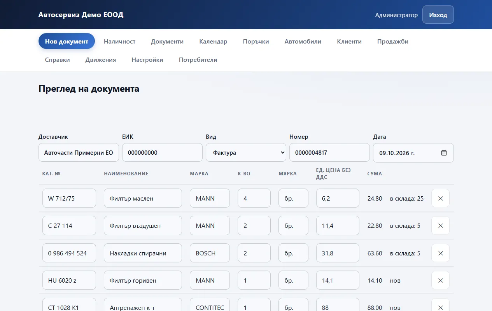The width and height of the screenshot is (492, 311).
Task: Edit the brand field BOSCH
Action: [x=210, y=253]
